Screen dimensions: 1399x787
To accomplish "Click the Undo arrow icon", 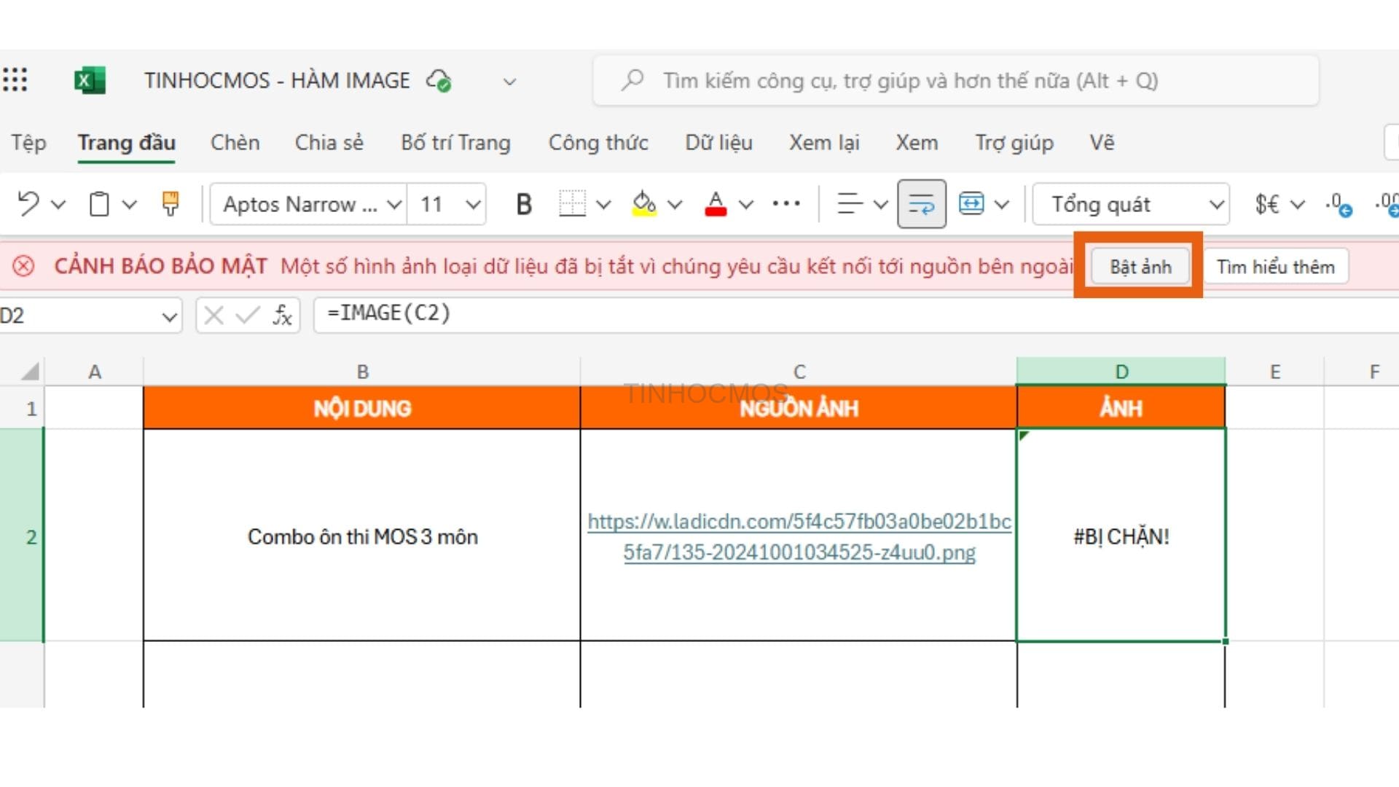I will tap(28, 203).
